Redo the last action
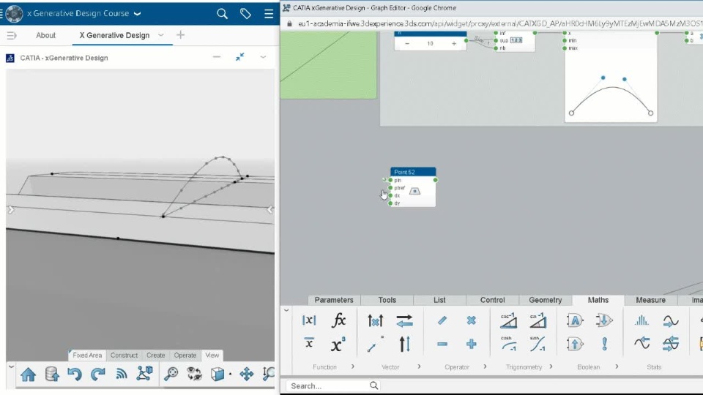Image resolution: width=703 pixels, height=395 pixels. click(97, 374)
